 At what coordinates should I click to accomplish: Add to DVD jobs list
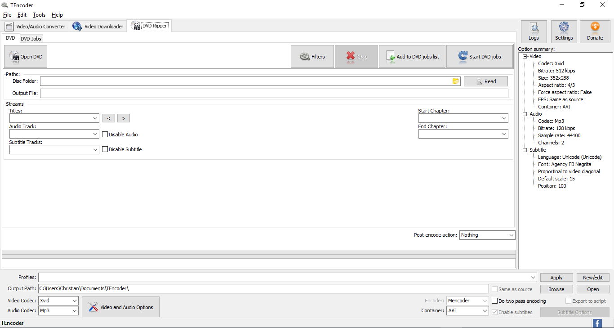pyautogui.click(x=412, y=57)
